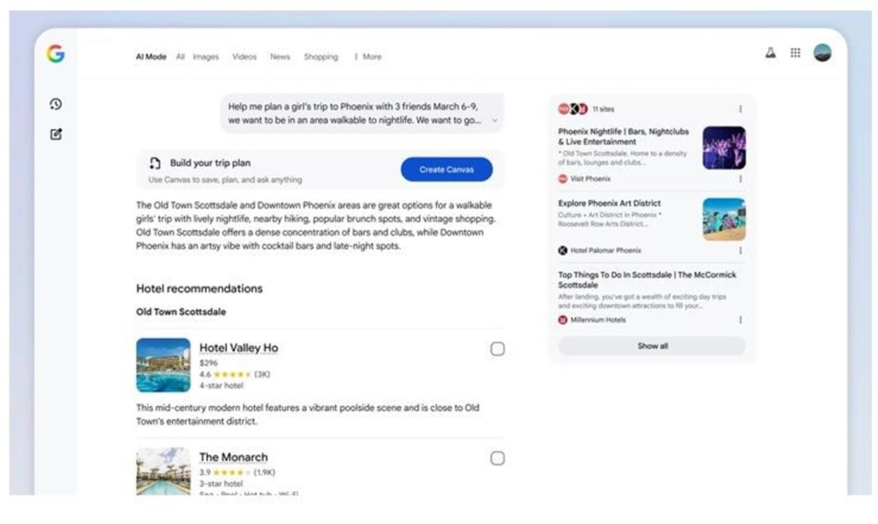Open options for Visit Phoenix source
The width and height of the screenshot is (878, 524).
740,179
